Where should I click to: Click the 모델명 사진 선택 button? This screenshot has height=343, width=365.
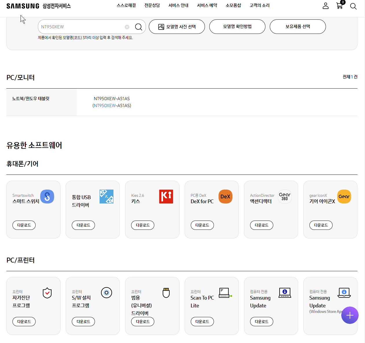177,27
